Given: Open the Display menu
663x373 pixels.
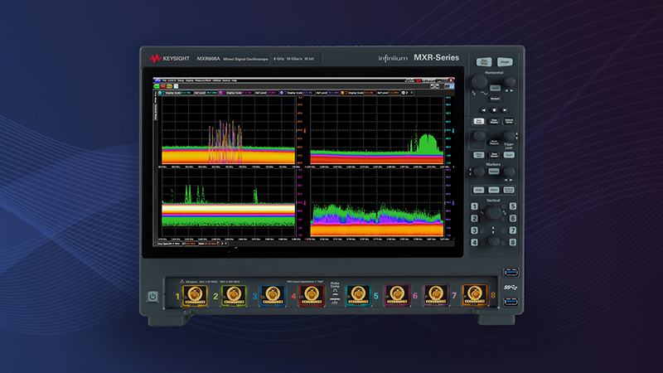Looking at the screenshot, I should tap(190, 80).
